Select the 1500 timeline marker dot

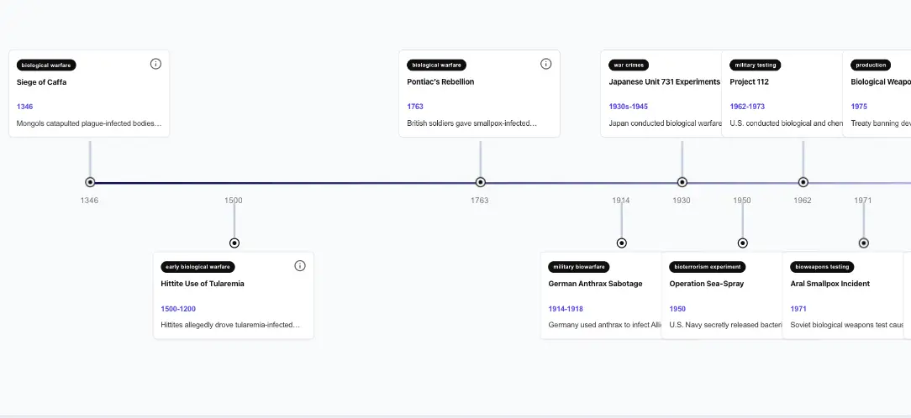pyautogui.click(x=234, y=243)
